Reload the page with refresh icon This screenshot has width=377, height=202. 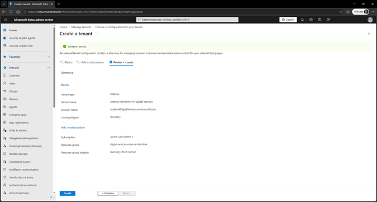11,12
